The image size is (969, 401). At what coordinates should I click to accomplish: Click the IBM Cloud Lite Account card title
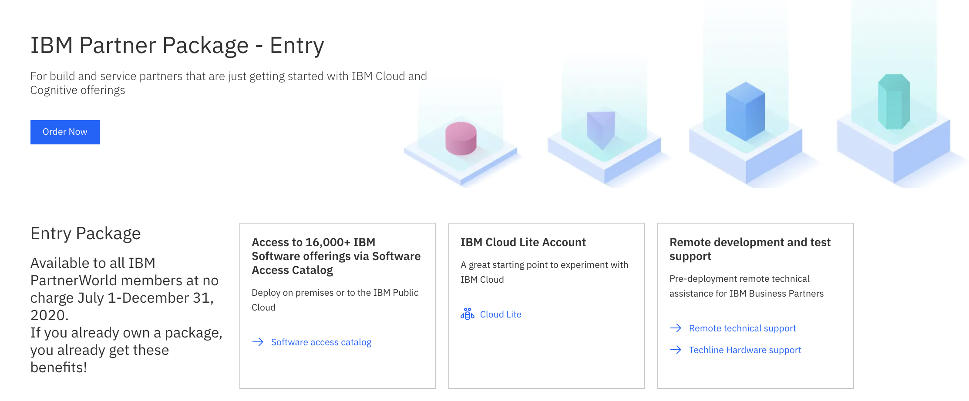coord(523,242)
